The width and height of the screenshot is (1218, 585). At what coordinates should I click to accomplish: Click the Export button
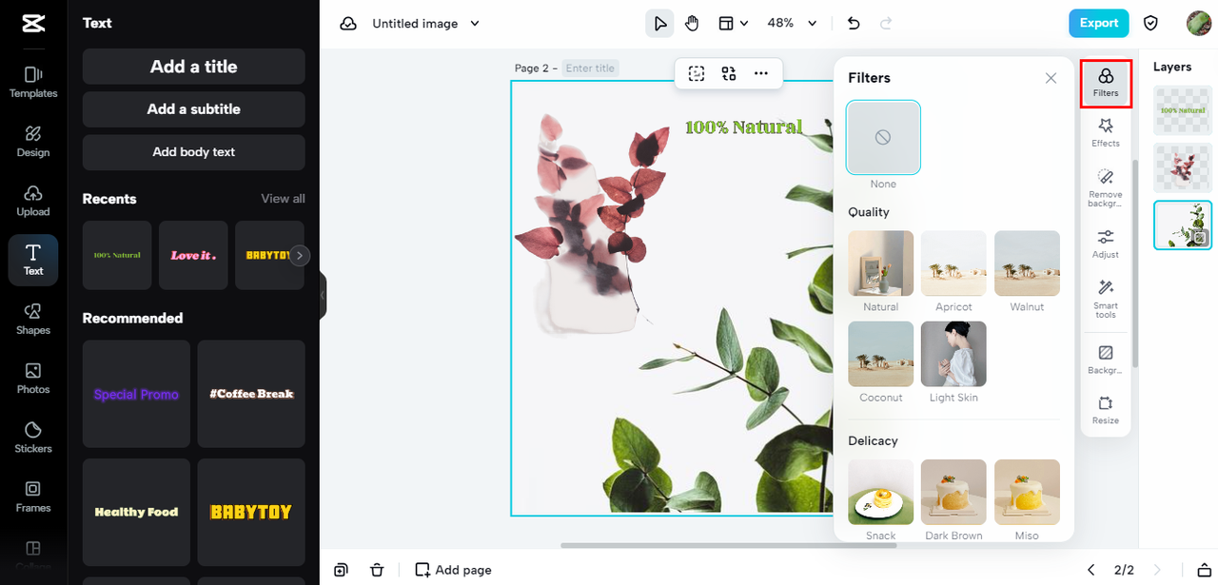(x=1098, y=24)
